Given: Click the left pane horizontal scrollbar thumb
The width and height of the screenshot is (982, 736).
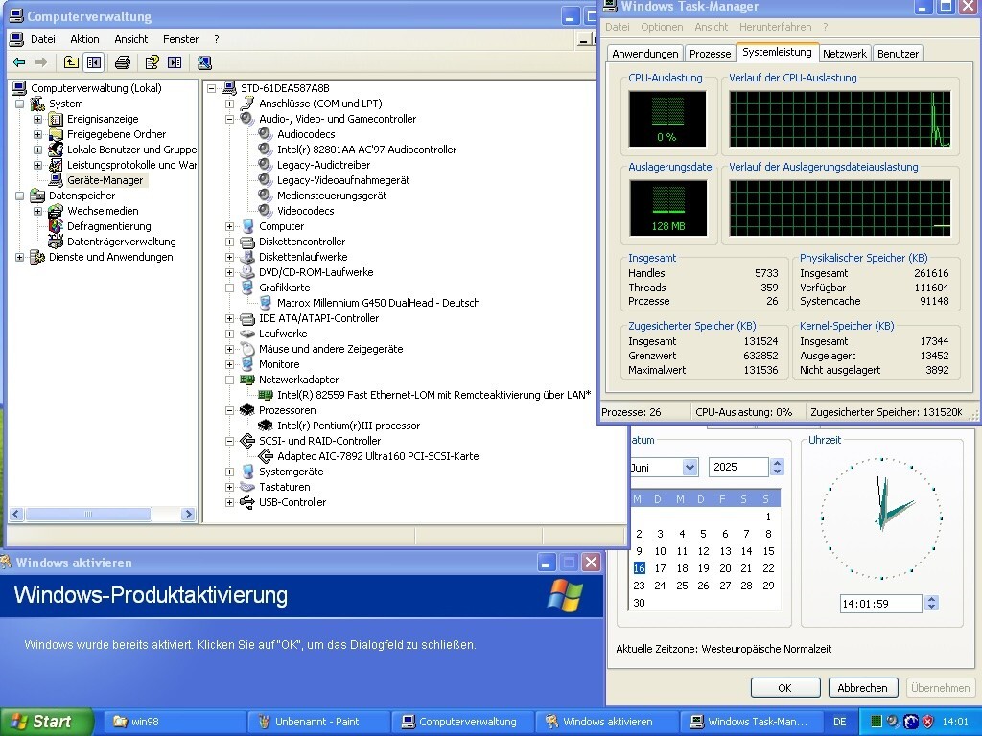Looking at the screenshot, I should click(x=88, y=515).
